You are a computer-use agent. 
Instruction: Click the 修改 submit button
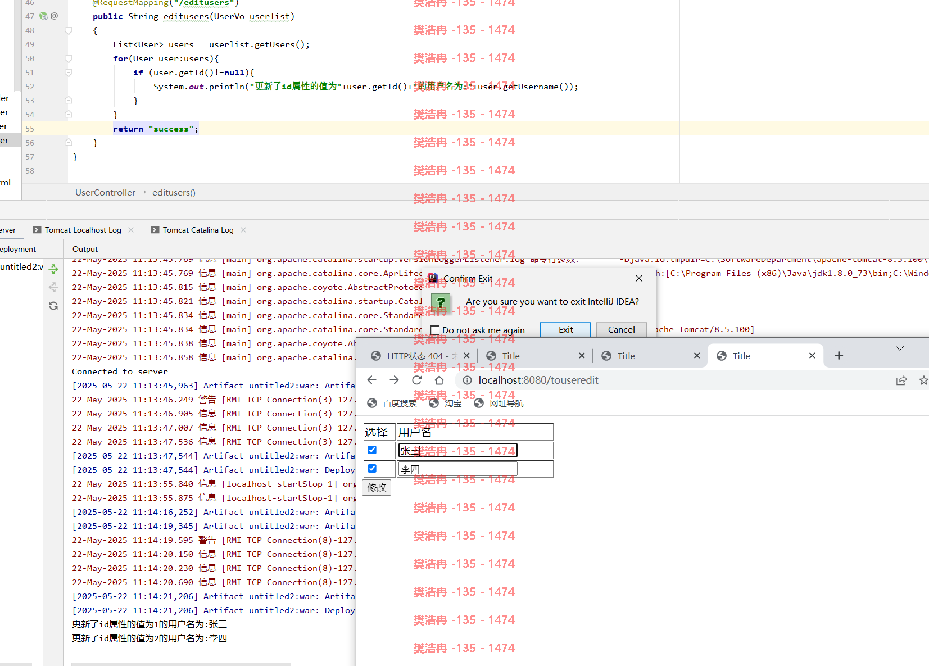[x=377, y=488]
